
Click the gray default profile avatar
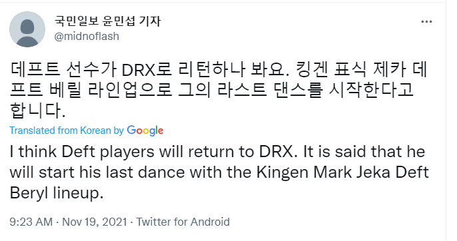pyautogui.click(x=27, y=29)
